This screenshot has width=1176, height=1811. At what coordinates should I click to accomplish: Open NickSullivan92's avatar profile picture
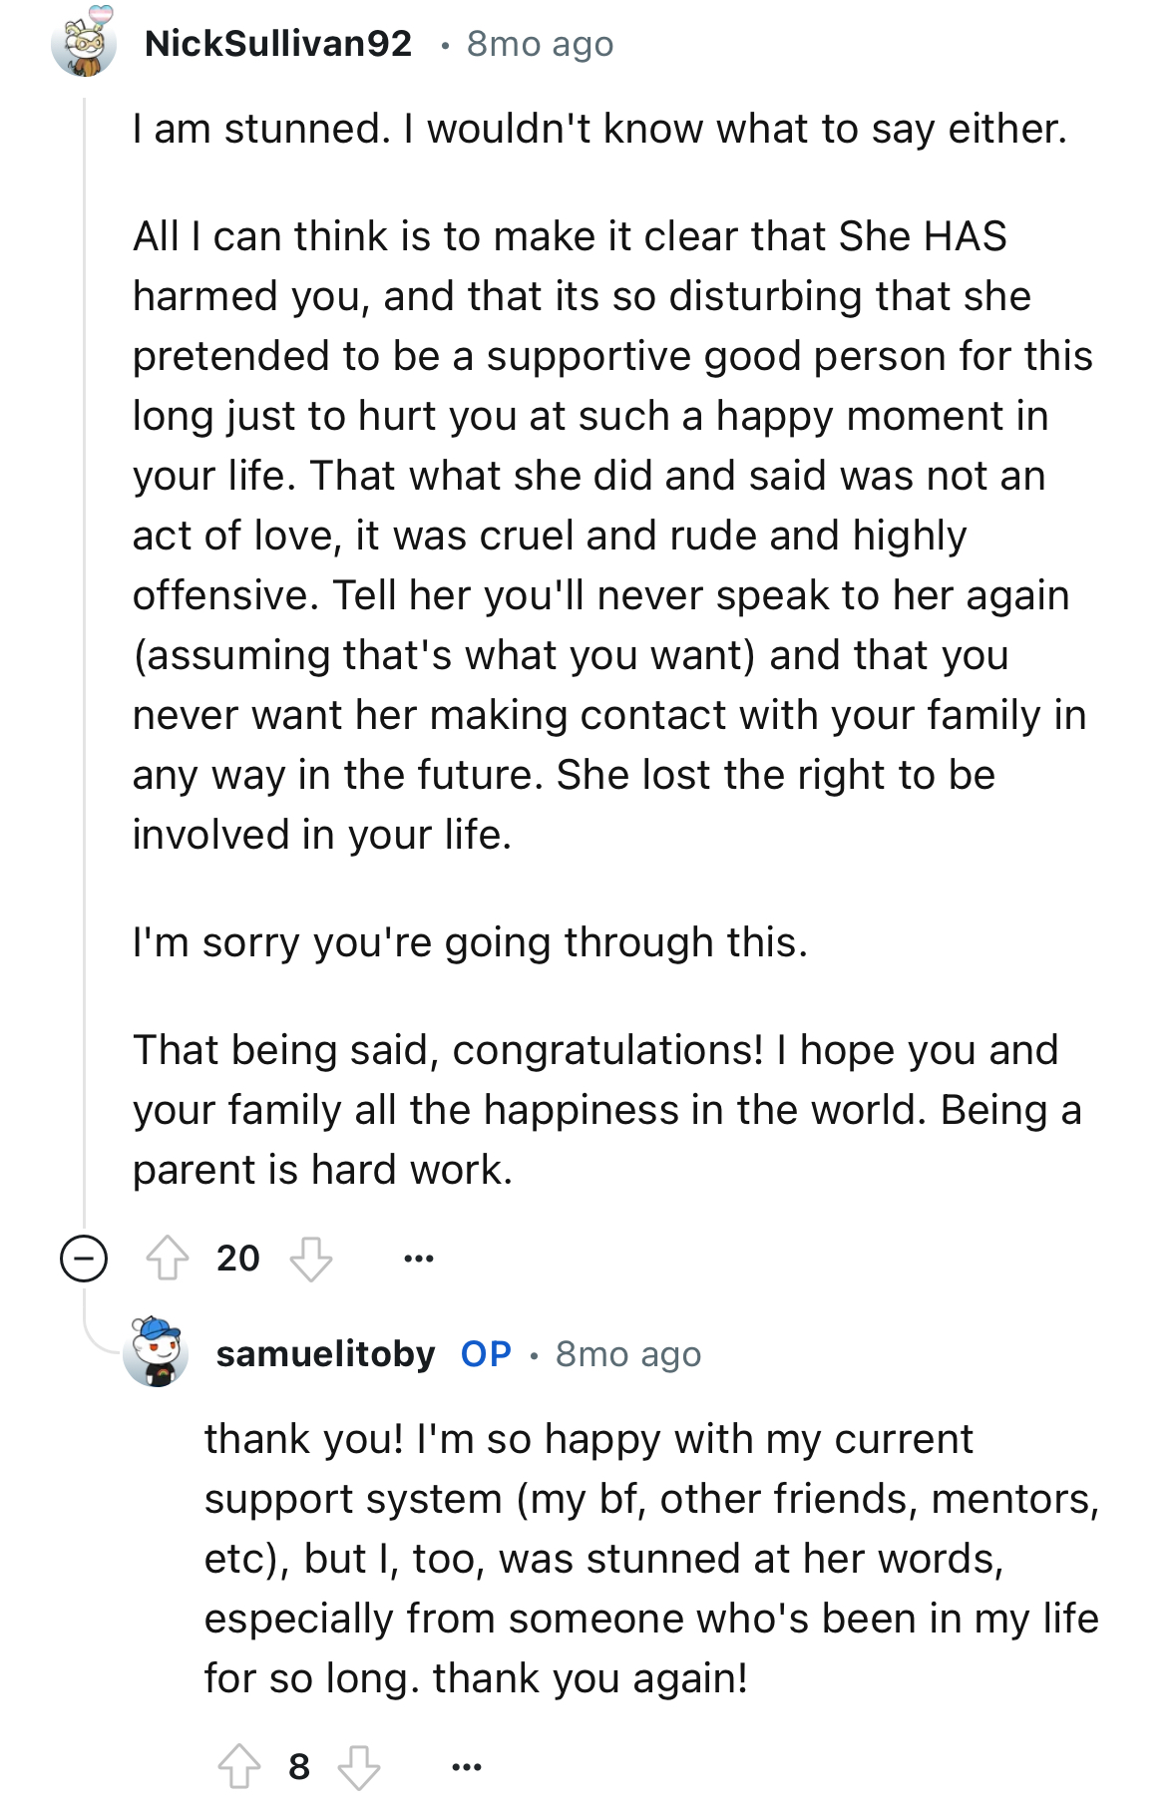(x=84, y=43)
